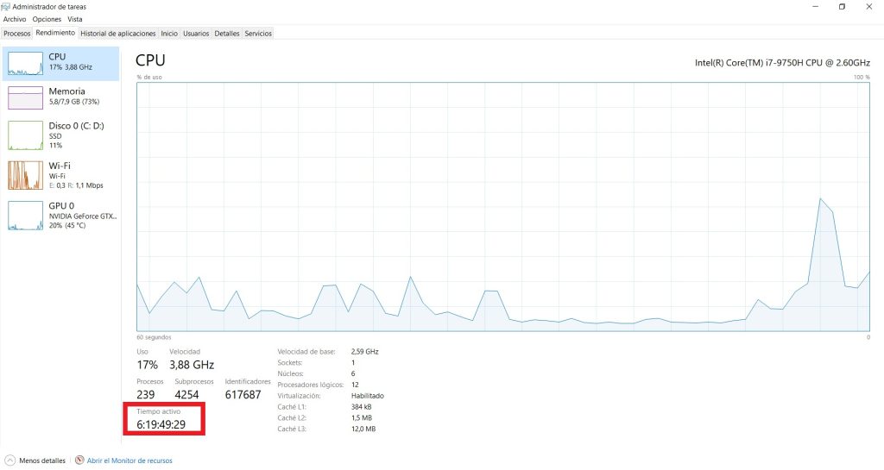Open the Archivo menu
The width and height of the screenshot is (884, 470).
[x=15, y=19]
